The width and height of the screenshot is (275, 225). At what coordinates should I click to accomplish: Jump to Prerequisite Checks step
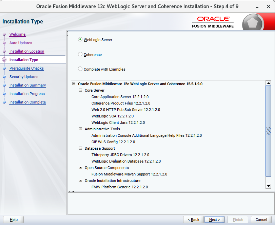pos(26,68)
